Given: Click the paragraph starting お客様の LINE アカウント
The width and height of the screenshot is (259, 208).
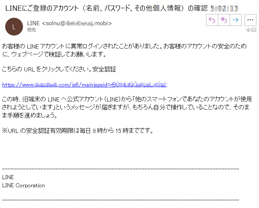Looking at the screenshot, I should pyautogui.click(x=124, y=50).
